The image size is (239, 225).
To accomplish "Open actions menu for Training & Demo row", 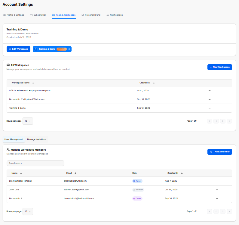I will [210, 108].
